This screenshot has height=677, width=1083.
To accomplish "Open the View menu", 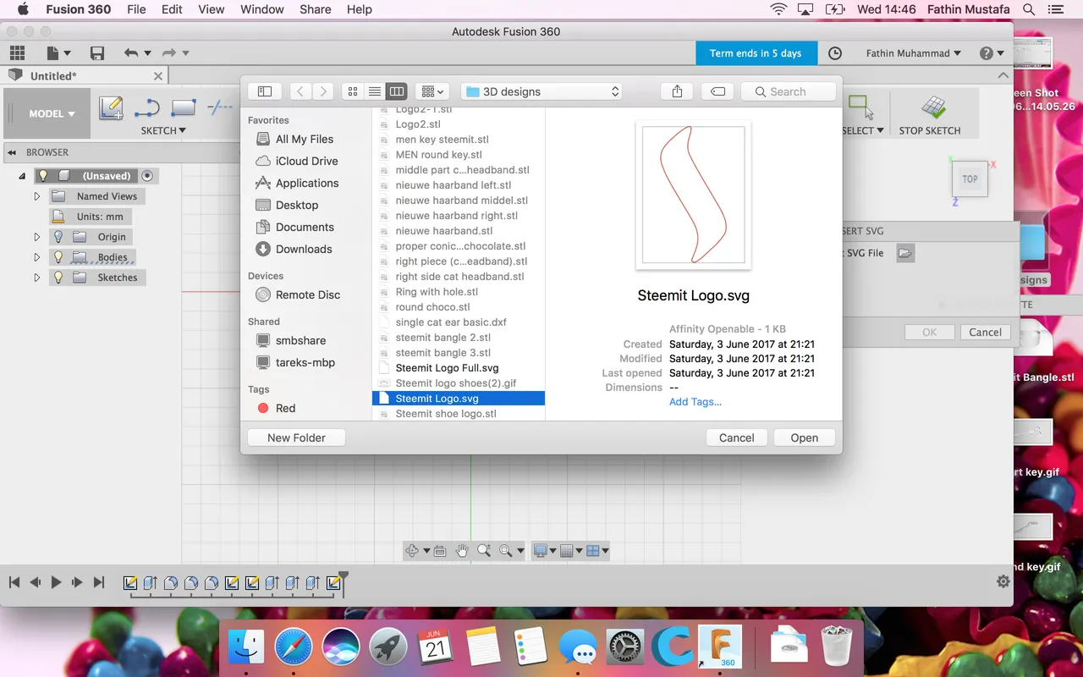I will tap(212, 9).
